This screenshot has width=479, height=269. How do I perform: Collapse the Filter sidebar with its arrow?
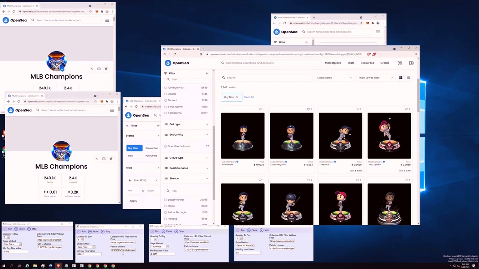[x=207, y=73]
